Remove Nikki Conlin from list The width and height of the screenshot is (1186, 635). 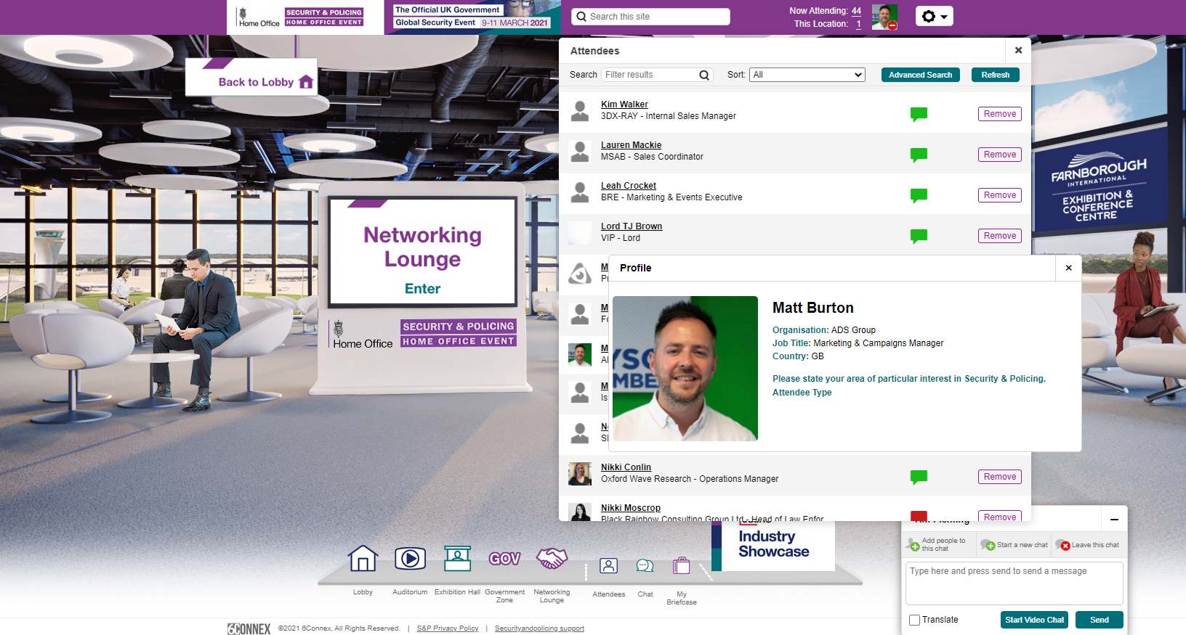pos(999,477)
